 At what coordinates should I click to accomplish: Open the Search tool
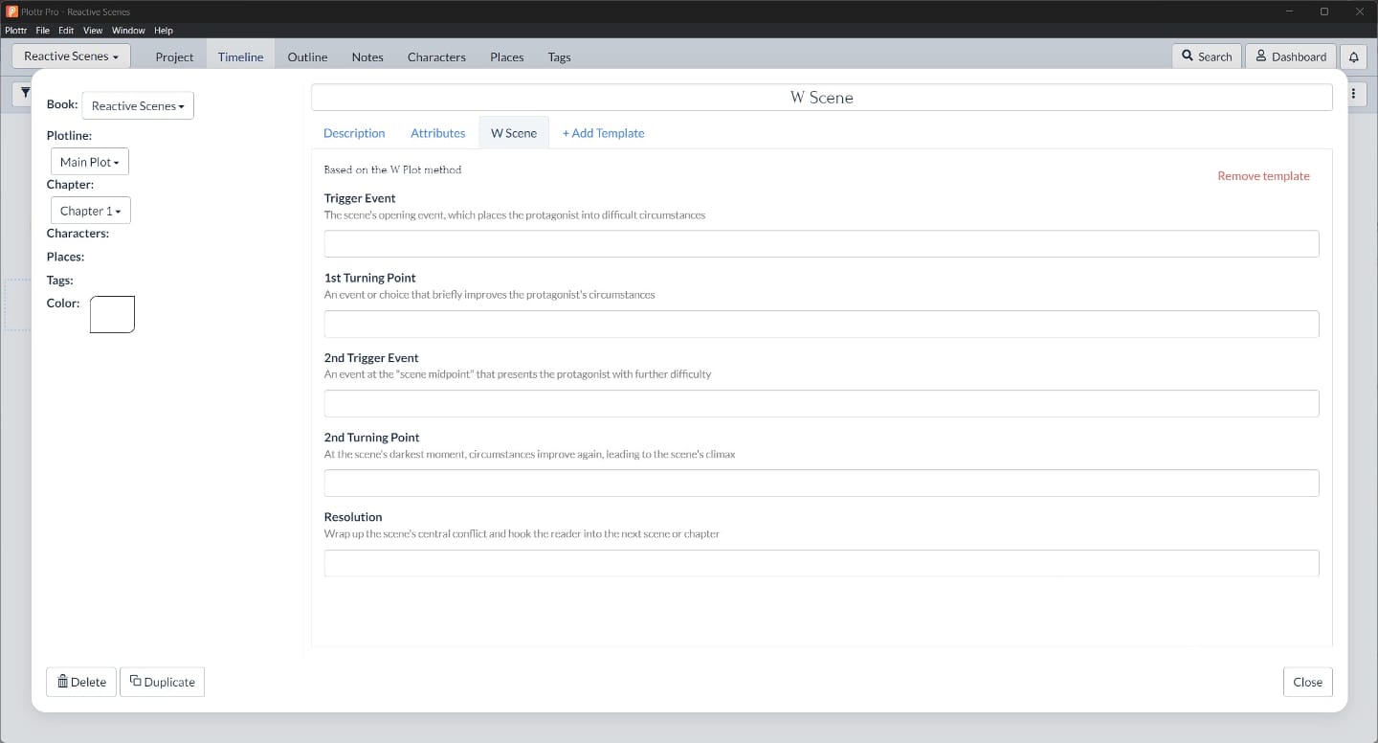(1206, 56)
